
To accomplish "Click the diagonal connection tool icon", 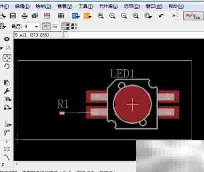I will [x=7, y=157].
